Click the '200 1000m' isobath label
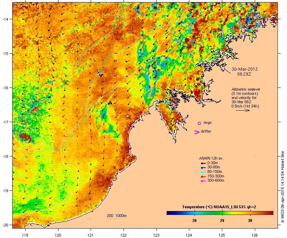Viewport: 287px width, 238px height. 117,216
